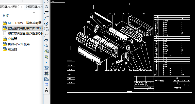Open the Gradient fill tool
This screenshot has height=104, width=195.
(x=46, y=73)
